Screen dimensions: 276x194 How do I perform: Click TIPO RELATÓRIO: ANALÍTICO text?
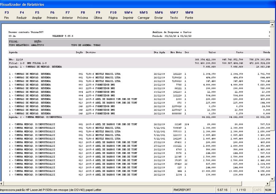click(x=26, y=45)
